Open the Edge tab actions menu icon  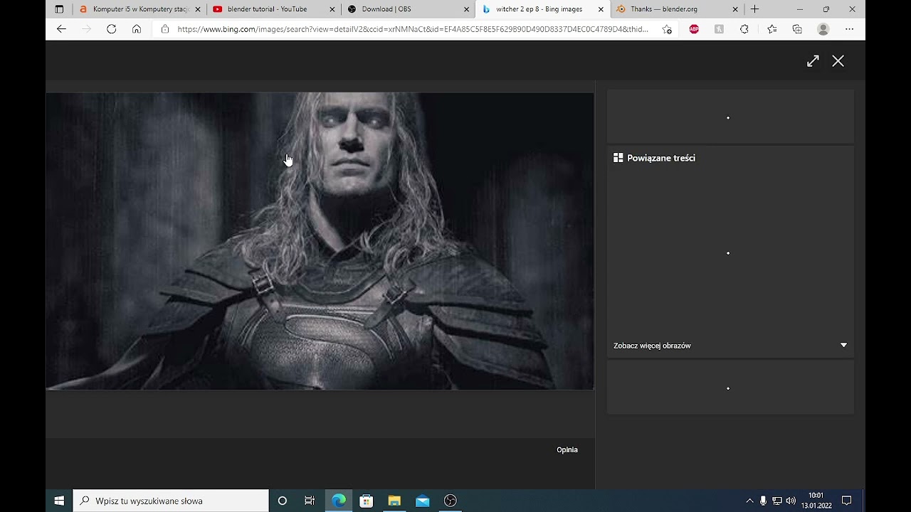pyautogui.click(x=59, y=9)
